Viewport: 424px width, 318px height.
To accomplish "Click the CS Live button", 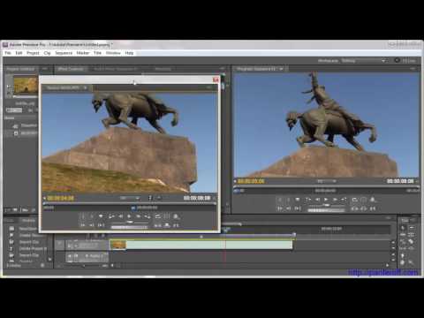I will tap(405, 61).
